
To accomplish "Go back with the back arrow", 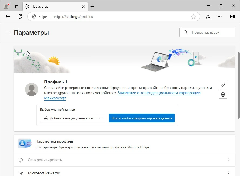I will click(8, 17).
